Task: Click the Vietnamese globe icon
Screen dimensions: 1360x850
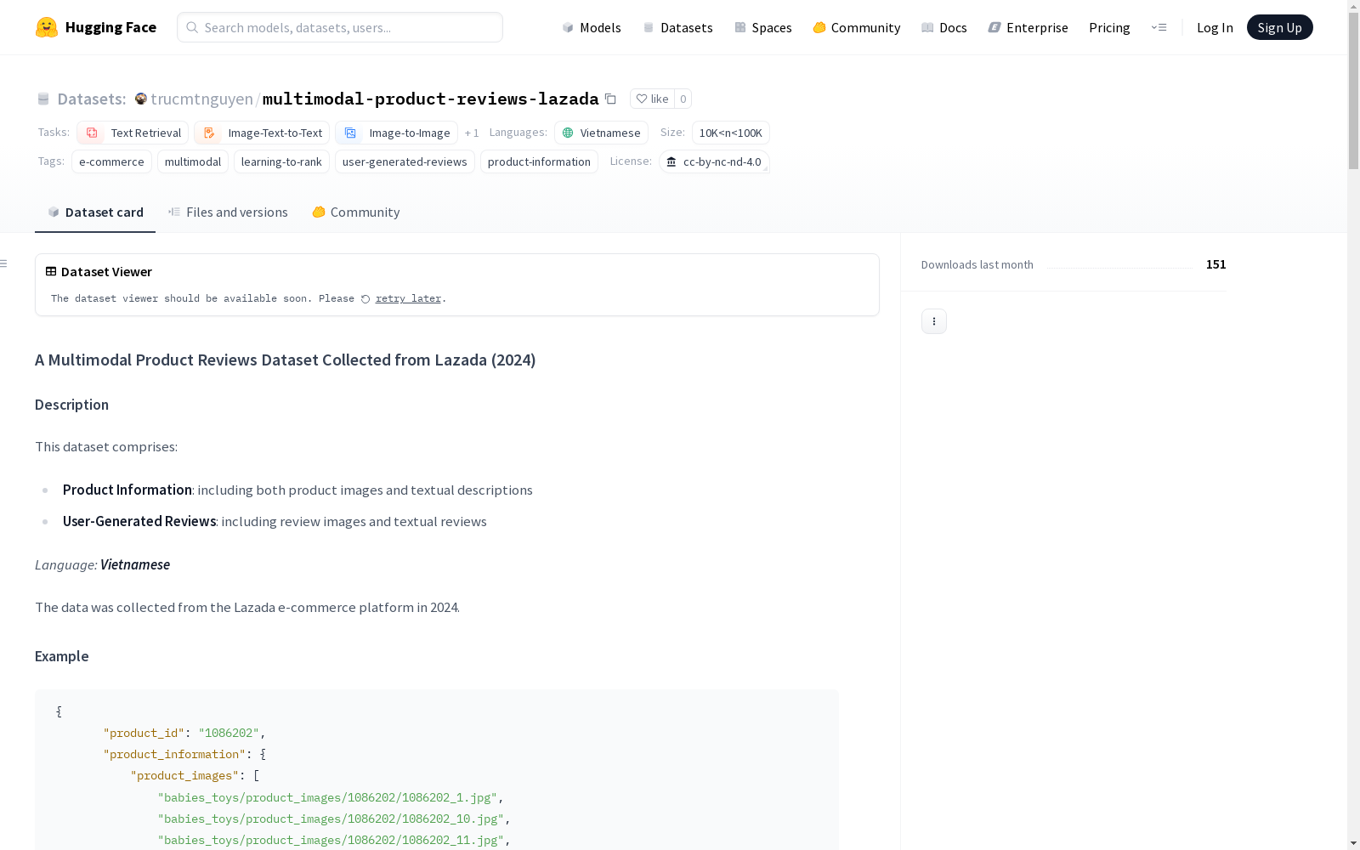Action: pyautogui.click(x=568, y=133)
